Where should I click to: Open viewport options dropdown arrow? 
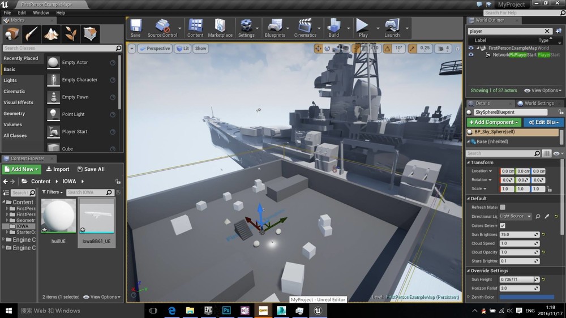point(132,48)
